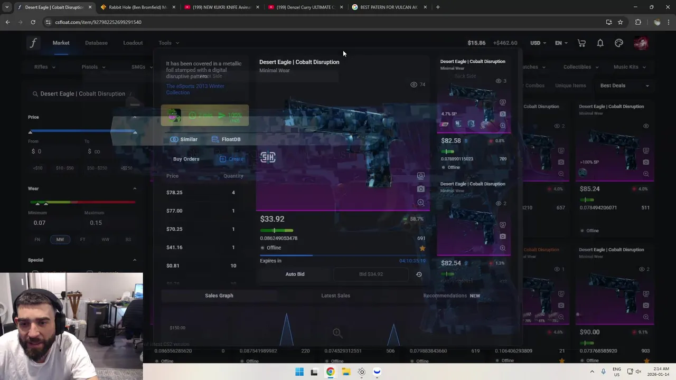This screenshot has height=380, width=676.
Task: Open the notifications bell
Action: coord(600,43)
